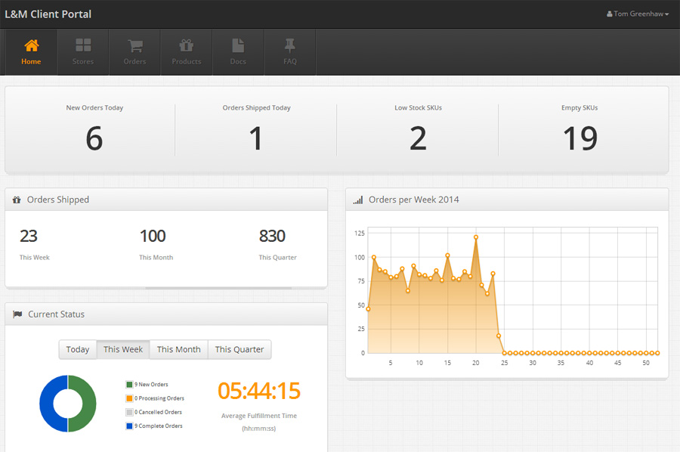The height and width of the screenshot is (452, 680).
Task: Select the Today status filter
Action: tap(78, 349)
